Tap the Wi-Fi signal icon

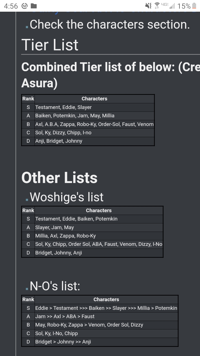click(x=157, y=6)
